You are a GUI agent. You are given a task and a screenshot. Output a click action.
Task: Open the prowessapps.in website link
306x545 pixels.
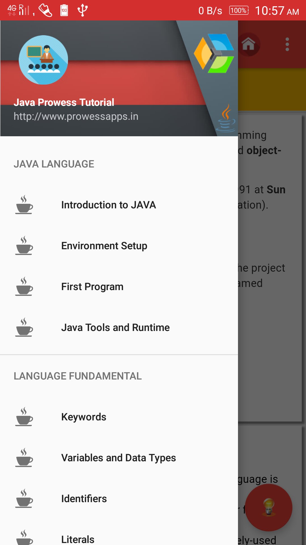(x=76, y=117)
